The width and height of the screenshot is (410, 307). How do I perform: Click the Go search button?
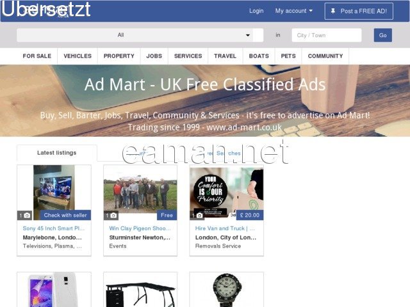pos(383,35)
